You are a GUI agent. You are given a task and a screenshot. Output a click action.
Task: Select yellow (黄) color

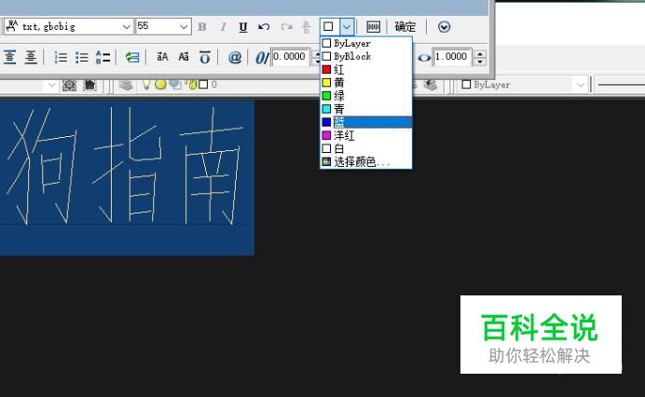(x=366, y=83)
